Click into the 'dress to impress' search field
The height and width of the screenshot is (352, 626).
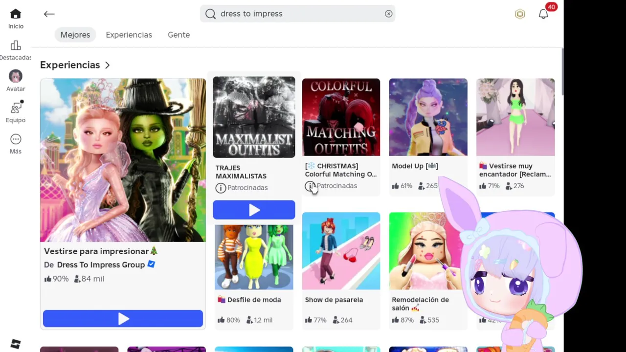(297, 14)
